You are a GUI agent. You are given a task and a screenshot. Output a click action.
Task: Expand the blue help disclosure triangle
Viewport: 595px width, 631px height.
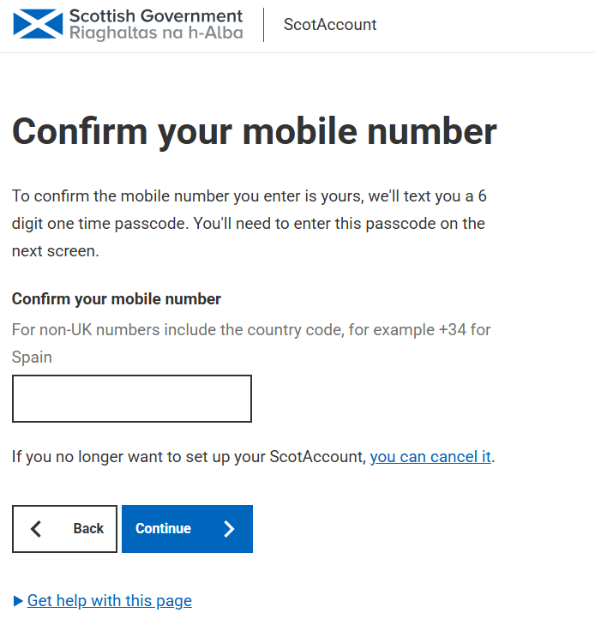[x=18, y=601]
